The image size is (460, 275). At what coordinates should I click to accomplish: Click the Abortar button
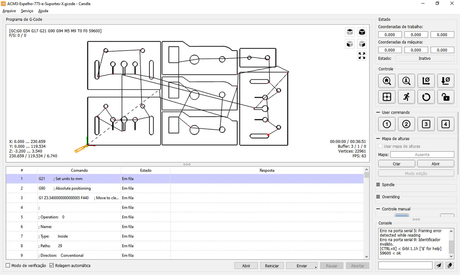[x=358, y=266]
